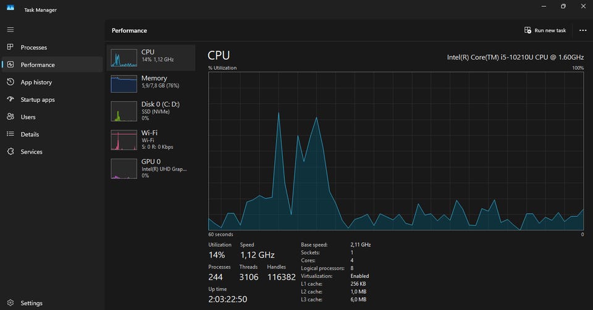Click the SSD (NVMe) disk type text

(156, 112)
